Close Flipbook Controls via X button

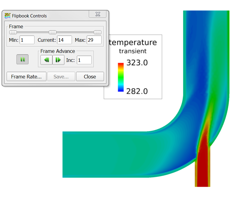coord(98,14)
